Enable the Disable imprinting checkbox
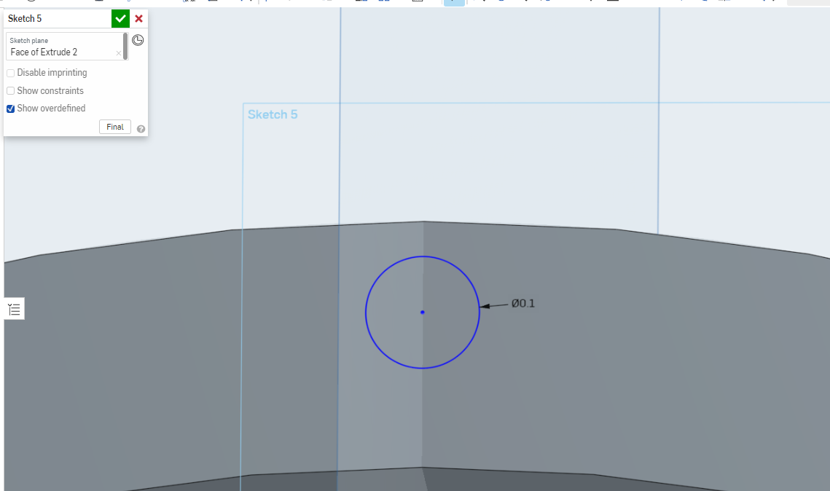The height and width of the screenshot is (491, 830). click(10, 73)
